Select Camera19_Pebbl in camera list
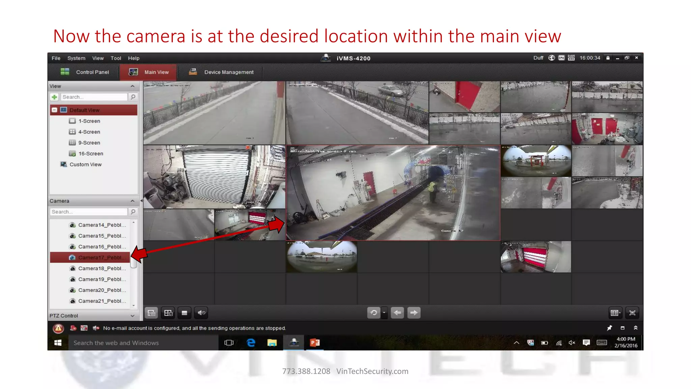Viewport: 691px width, 389px height. [x=97, y=279]
